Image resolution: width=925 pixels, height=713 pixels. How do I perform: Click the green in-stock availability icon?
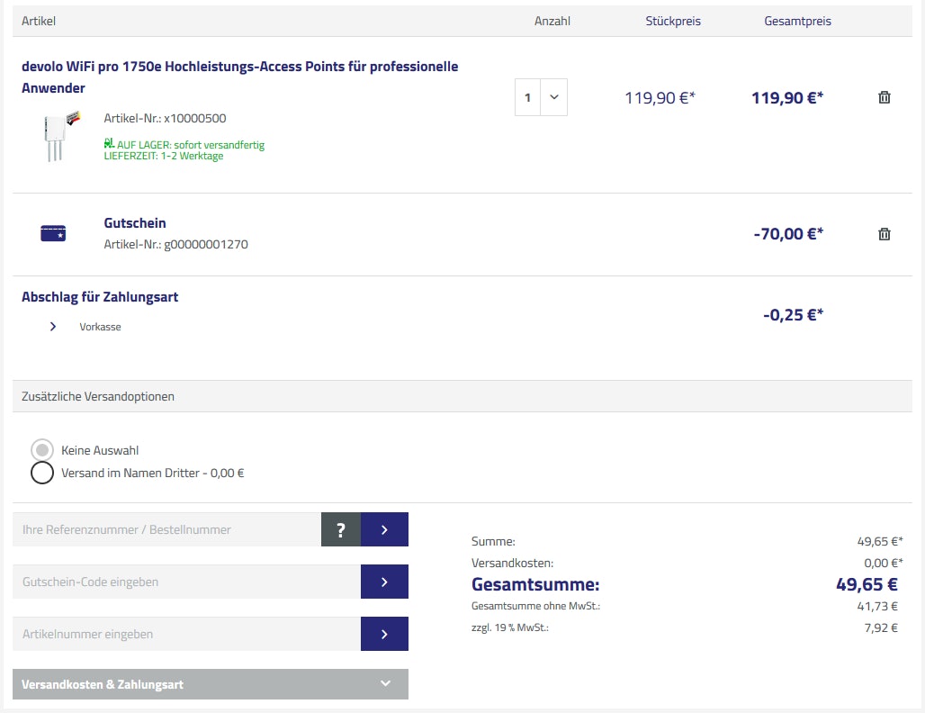(109, 142)
